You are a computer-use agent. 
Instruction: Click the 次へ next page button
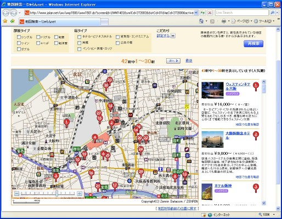[173, 61]
